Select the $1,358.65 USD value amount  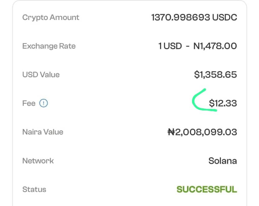click(x=215, y=75)
